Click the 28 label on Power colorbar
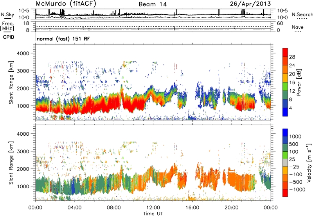 click(292, 57)
